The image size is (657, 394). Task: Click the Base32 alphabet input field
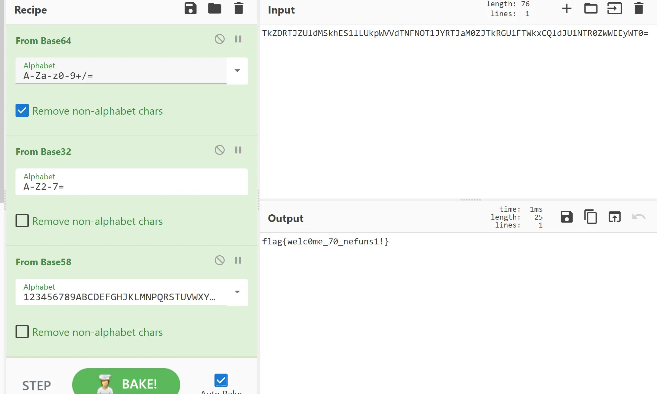[x=131, y=187]
